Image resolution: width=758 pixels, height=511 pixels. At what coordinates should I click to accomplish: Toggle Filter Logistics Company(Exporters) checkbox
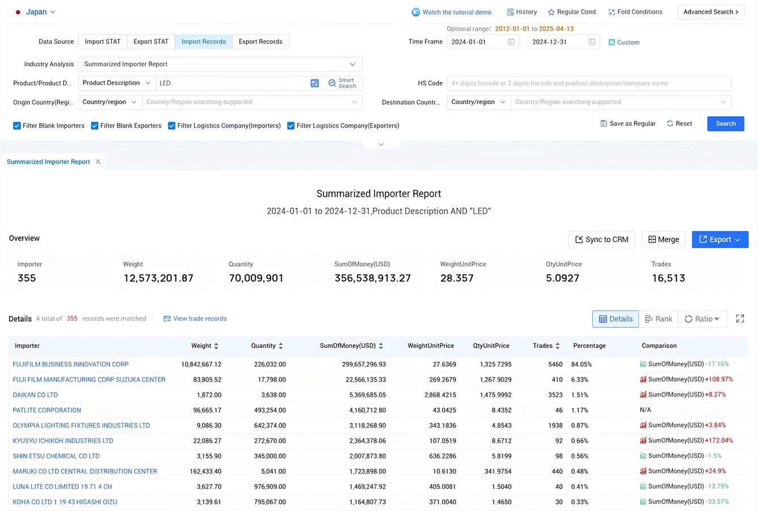click(290, 126)
